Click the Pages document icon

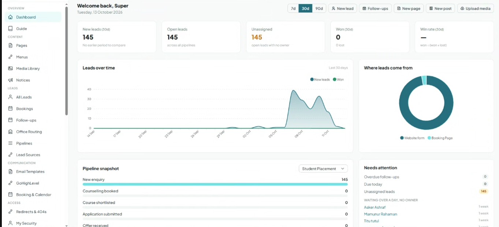(10, 46)
